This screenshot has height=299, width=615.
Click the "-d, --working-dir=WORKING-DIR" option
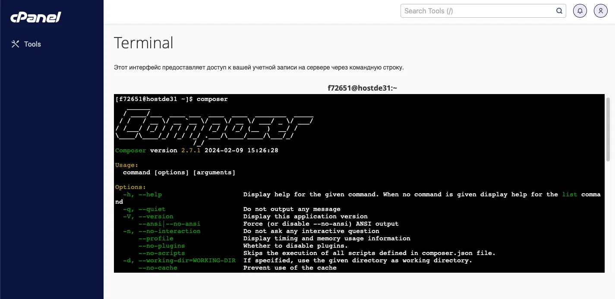[179, 261]
